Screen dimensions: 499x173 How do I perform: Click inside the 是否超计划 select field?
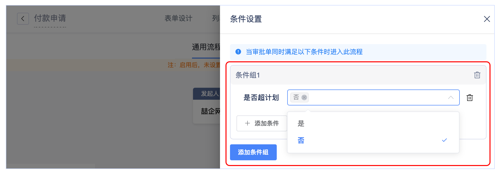tap(375, 97)
